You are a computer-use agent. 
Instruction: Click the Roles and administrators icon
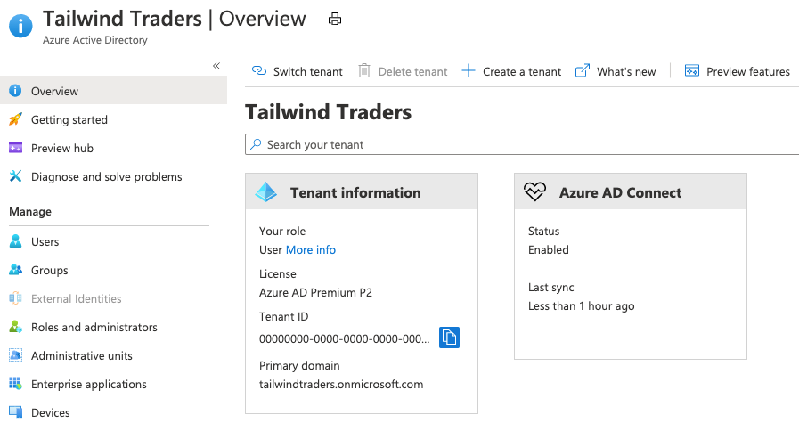(15, 327)
